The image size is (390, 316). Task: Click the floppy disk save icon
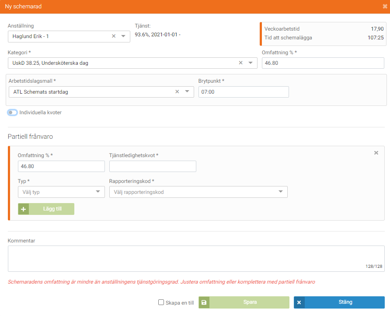[204, 302]
